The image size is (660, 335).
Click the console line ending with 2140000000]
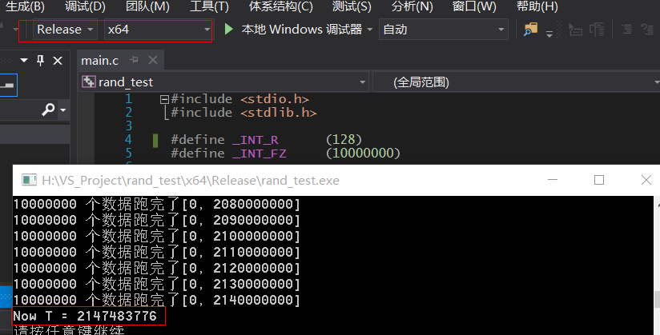pos(156,300)
